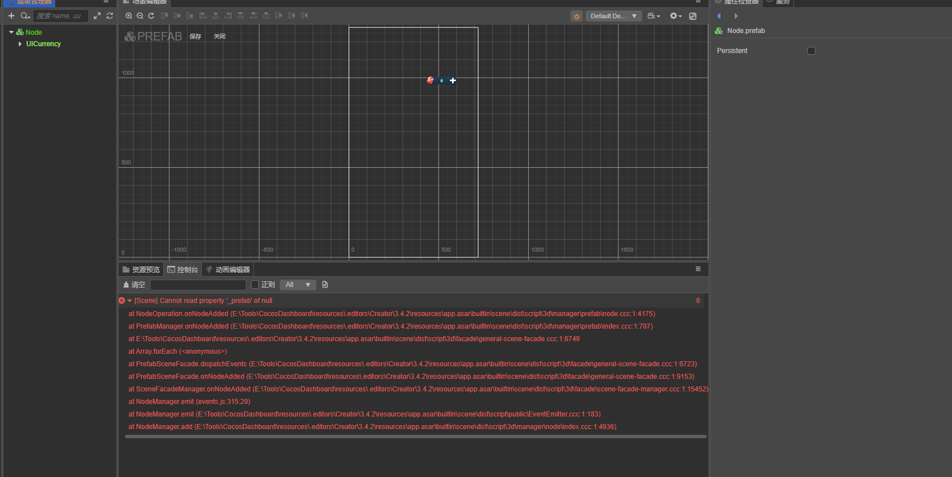Switch to the 服务 services tab

pos(779,2)
